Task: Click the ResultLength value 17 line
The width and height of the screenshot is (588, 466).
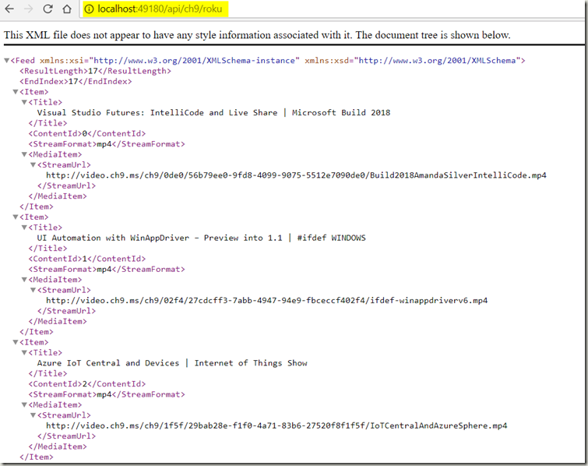Action: 95,71
